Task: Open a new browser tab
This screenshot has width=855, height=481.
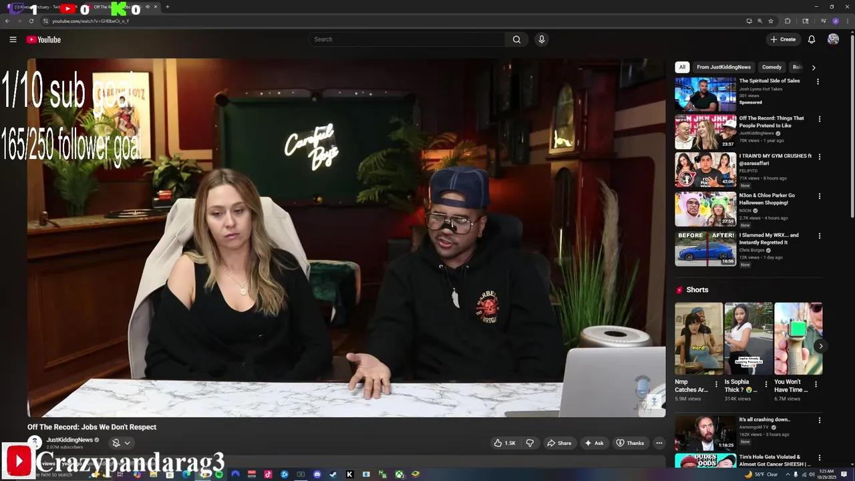Action: pyautogui.click(x=167, y=7)
